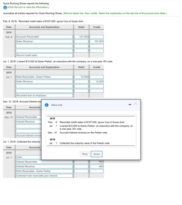Close the More Info dialog with X
This screenshot has height=205, width=182.
[x=136, y=104]
